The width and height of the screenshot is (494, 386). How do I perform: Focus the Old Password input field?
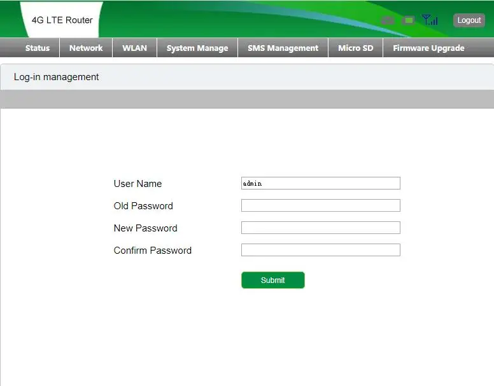pos(320,205)
